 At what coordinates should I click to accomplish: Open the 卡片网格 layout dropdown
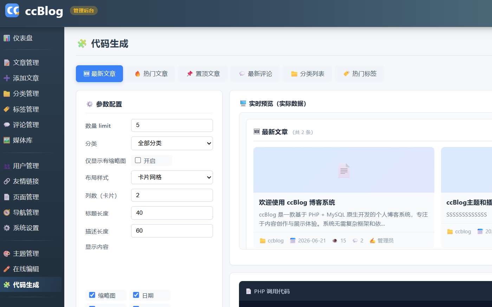(172, 177)
